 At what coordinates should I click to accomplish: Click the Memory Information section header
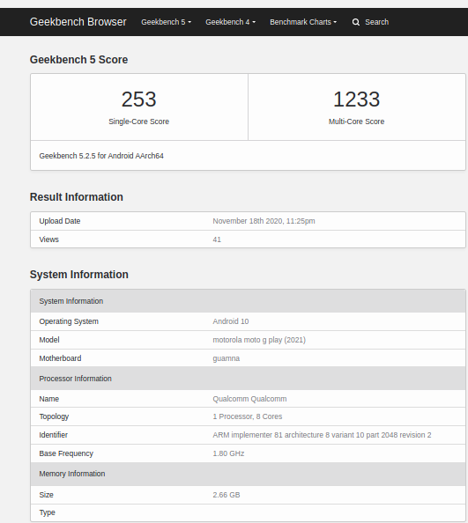[248, 474]
